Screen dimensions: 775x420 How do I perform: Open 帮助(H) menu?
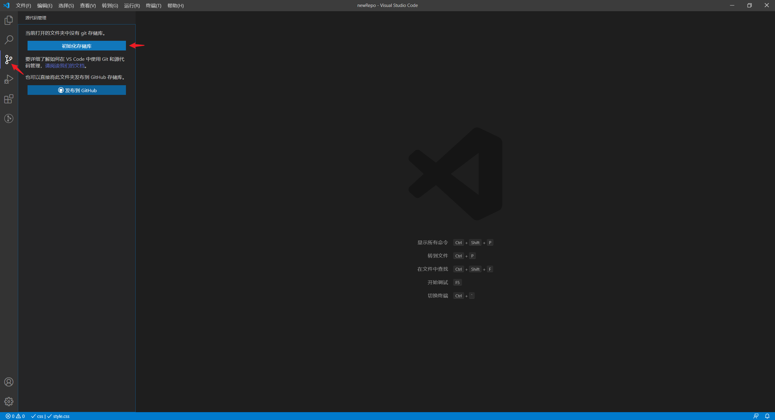[176, 5]
